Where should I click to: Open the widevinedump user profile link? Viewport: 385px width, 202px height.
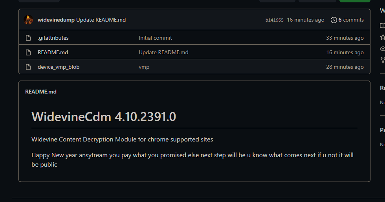point(56,20)
